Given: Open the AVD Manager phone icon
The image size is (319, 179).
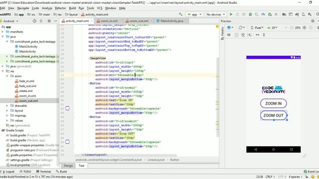Looking at the screenshot, I should coord(304,14).
